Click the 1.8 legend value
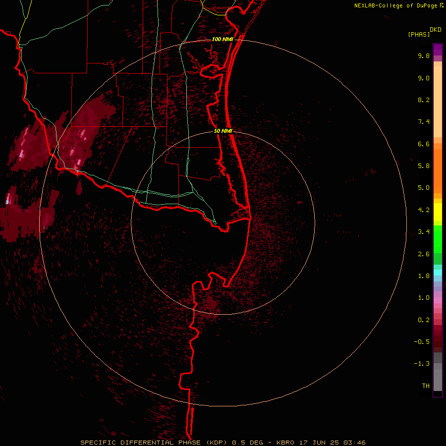This screenshot has height=446, width=446. coord(424,276)
